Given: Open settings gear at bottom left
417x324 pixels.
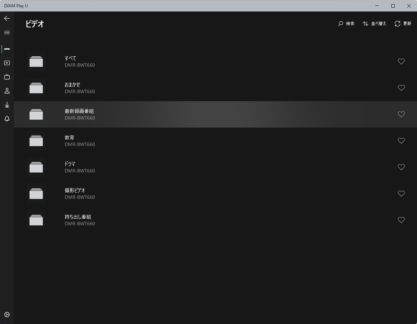Looking at the screenshot, I should pos(7,315).
